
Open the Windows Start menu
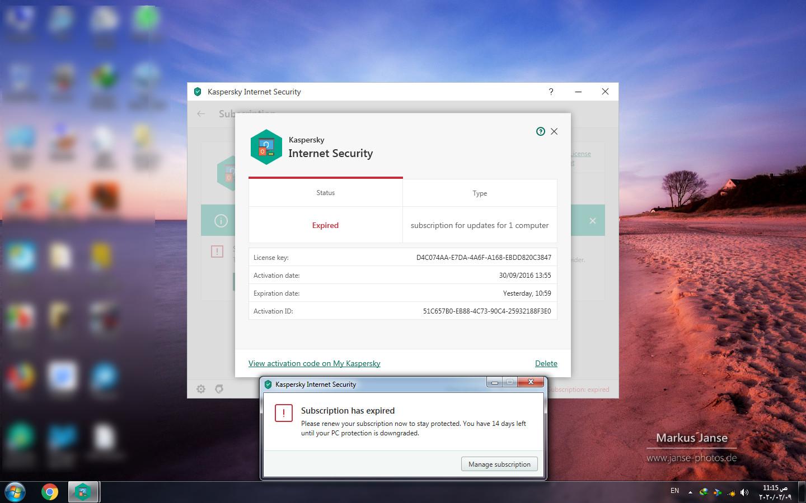(15, 492)
